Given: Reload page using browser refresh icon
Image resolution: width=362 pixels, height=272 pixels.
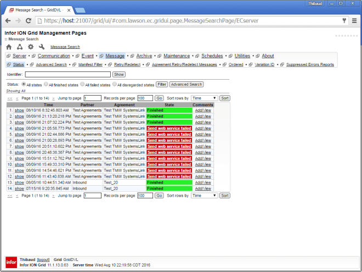Looking at the screenshot, I should pyautogui.click(x=30, y=20).
